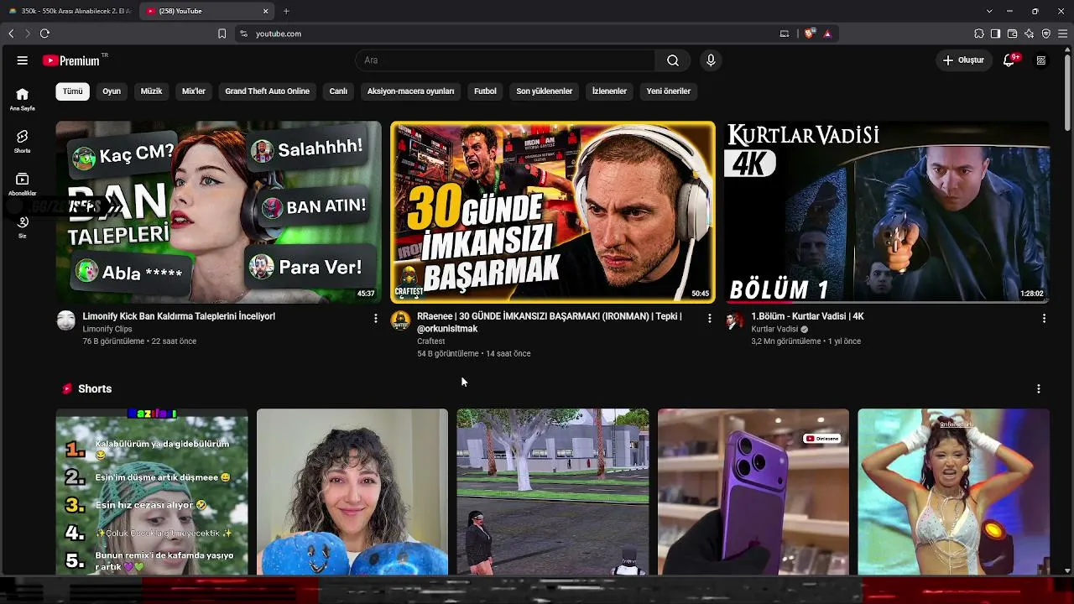Open the Brave VPN shield icon
The image size is (1074, 604).
tap(1046, 34)
